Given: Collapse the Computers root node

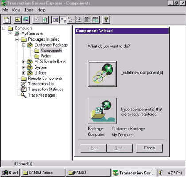Looking at the screenshot, I should pyautogui.click(x=4, y=28).
